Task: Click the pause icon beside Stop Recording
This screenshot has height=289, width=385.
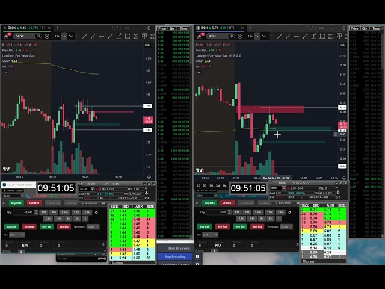Action: (197, 256)
